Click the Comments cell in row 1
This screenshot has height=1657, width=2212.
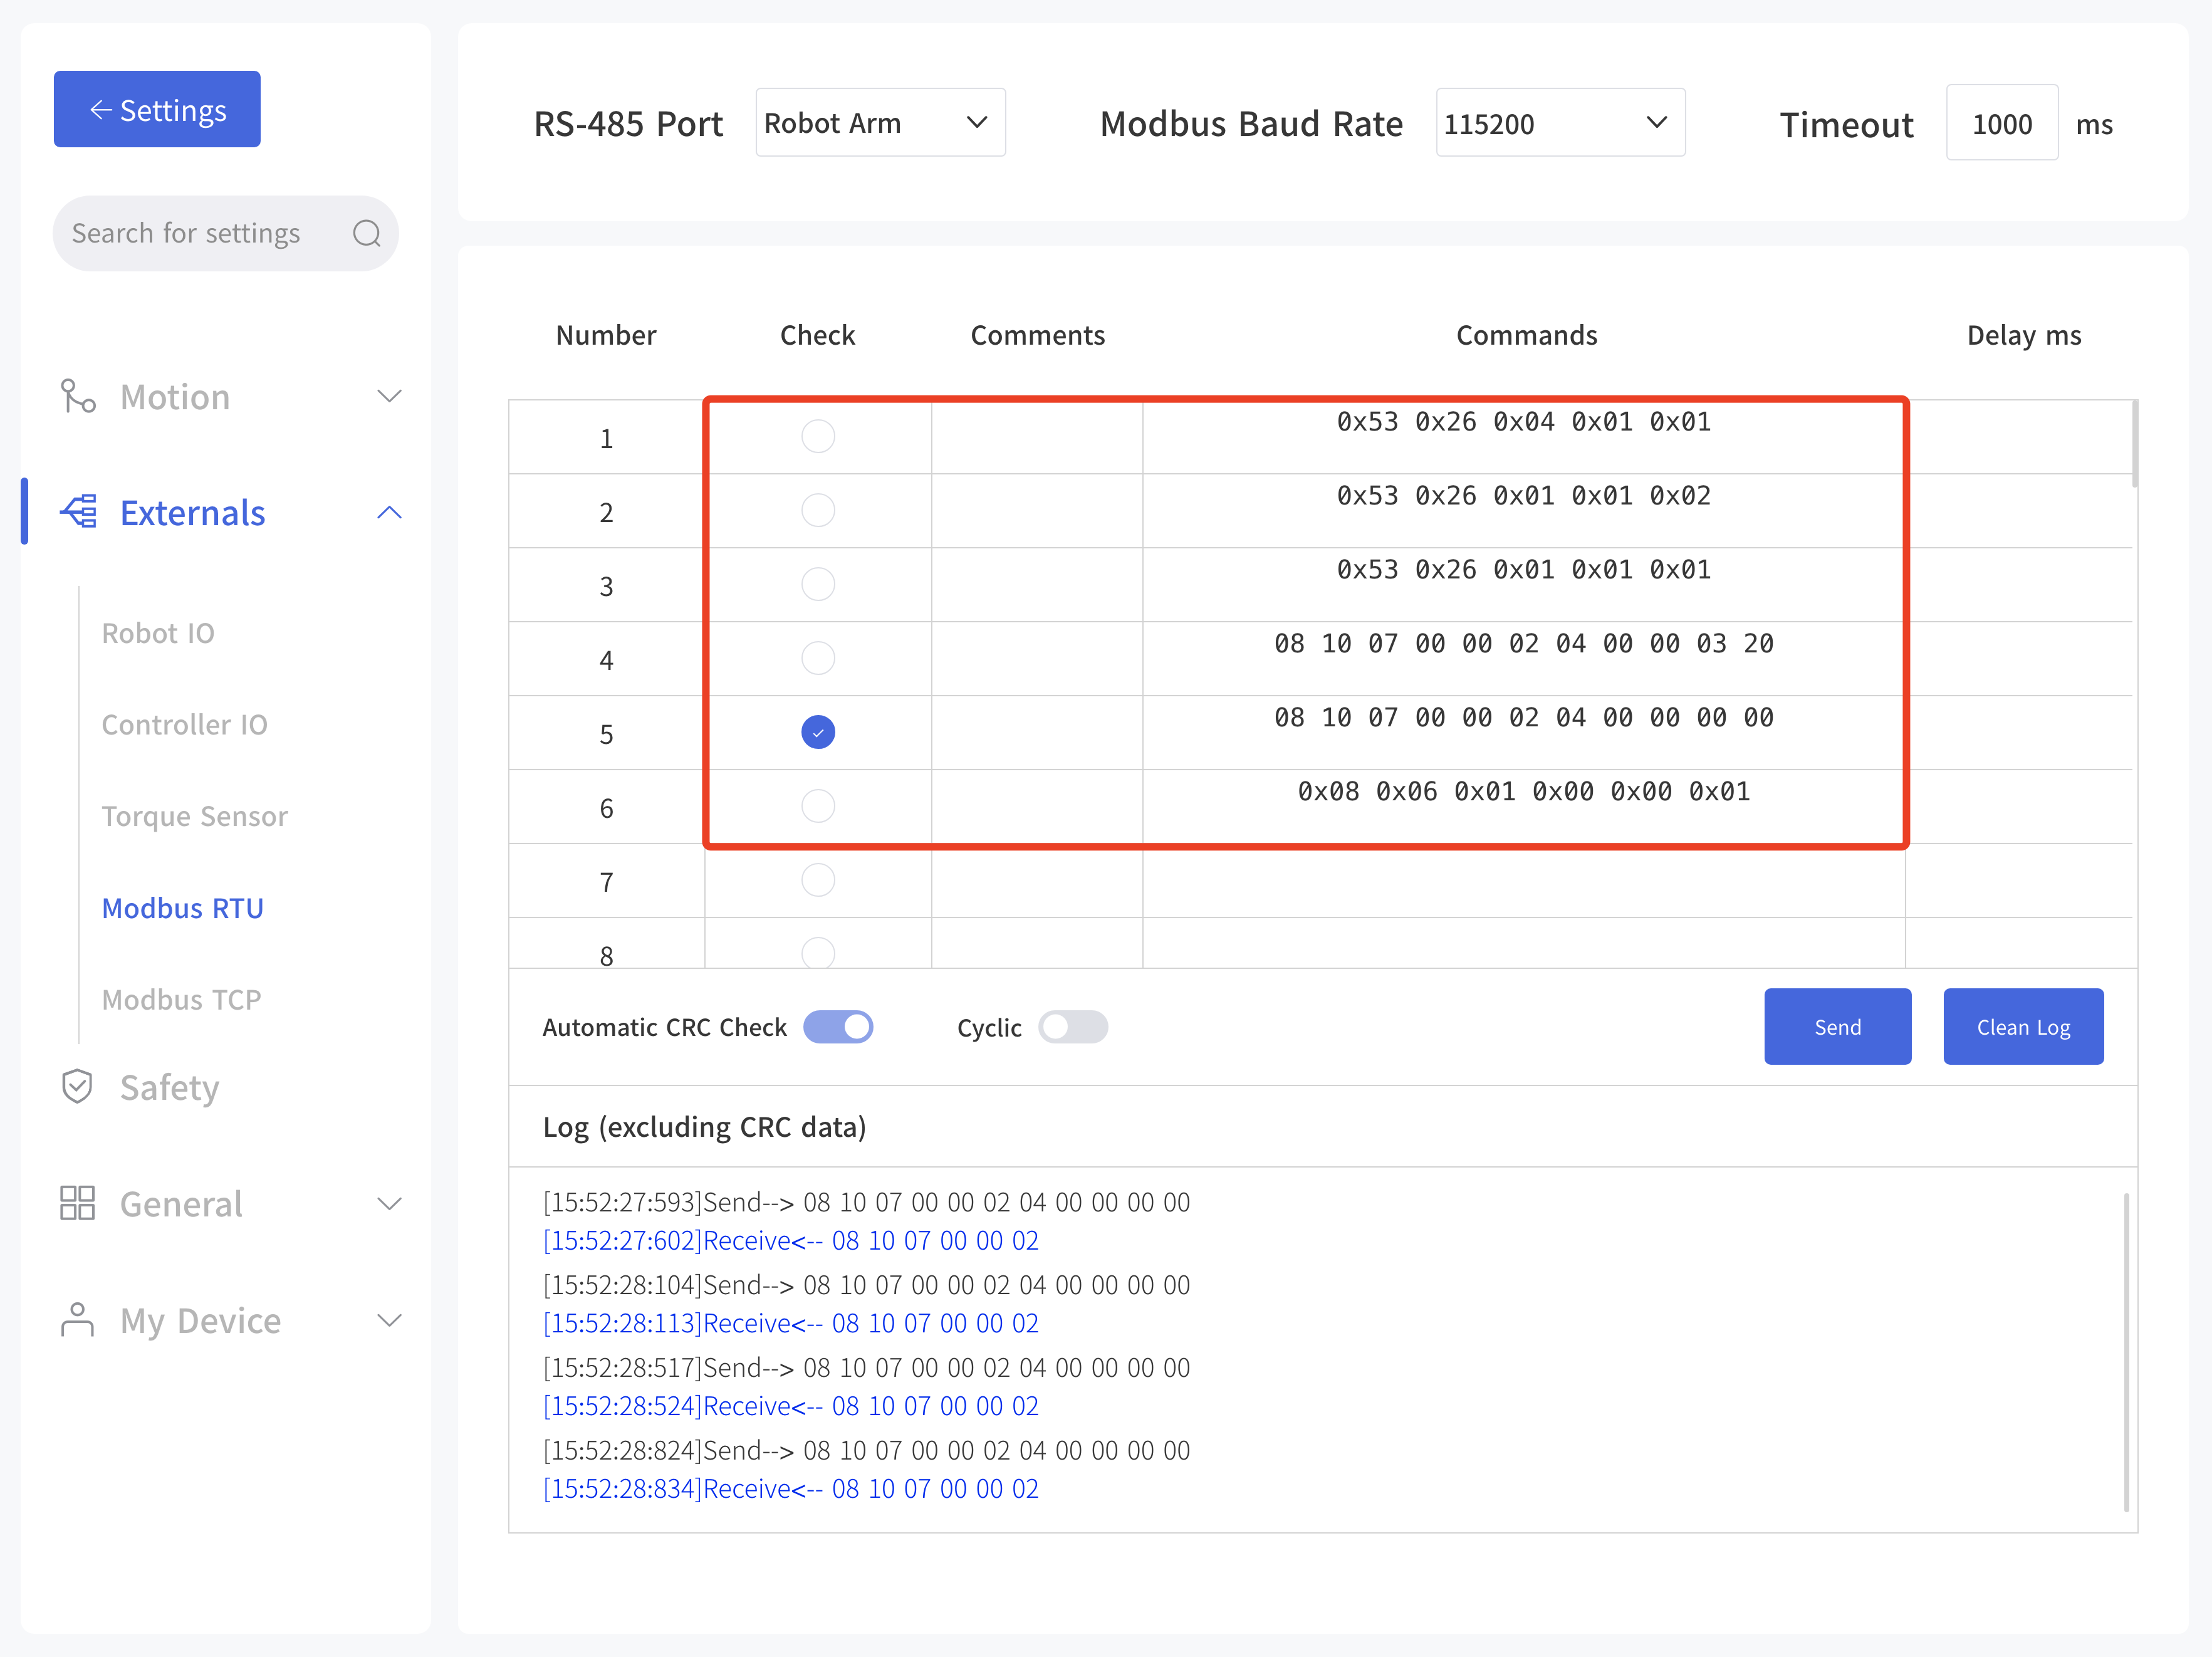coord(1037,436)
